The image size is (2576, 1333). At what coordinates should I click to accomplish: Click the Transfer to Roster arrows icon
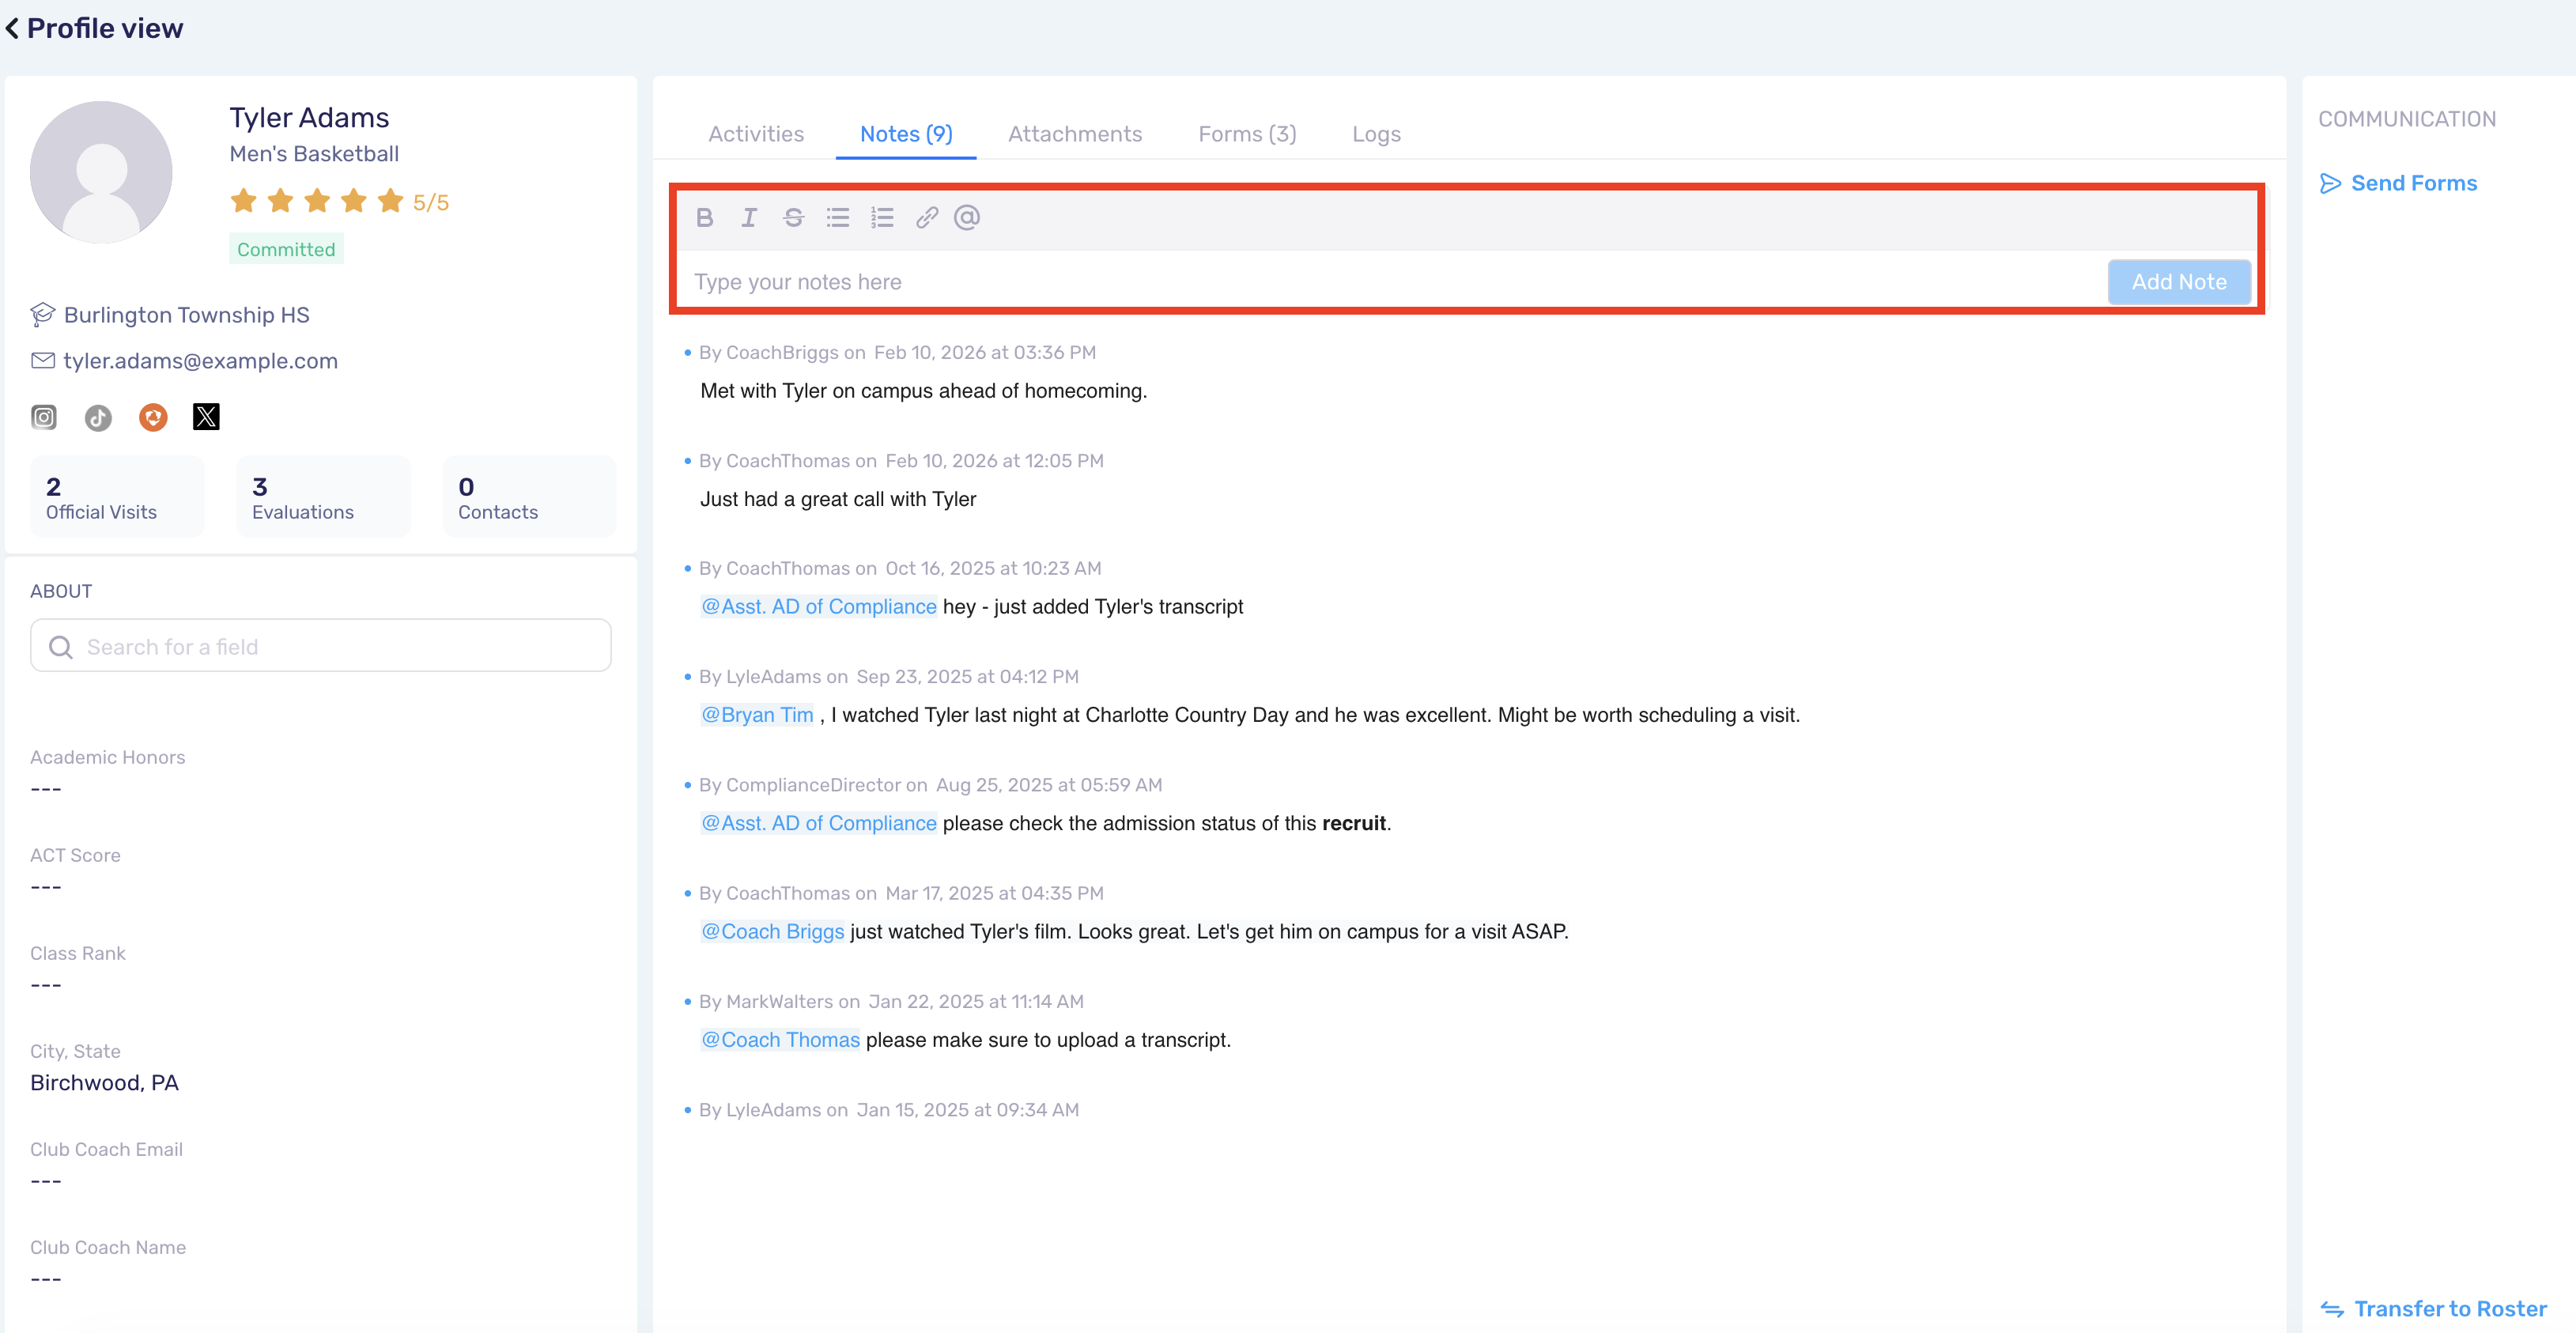[2332, 1309]
